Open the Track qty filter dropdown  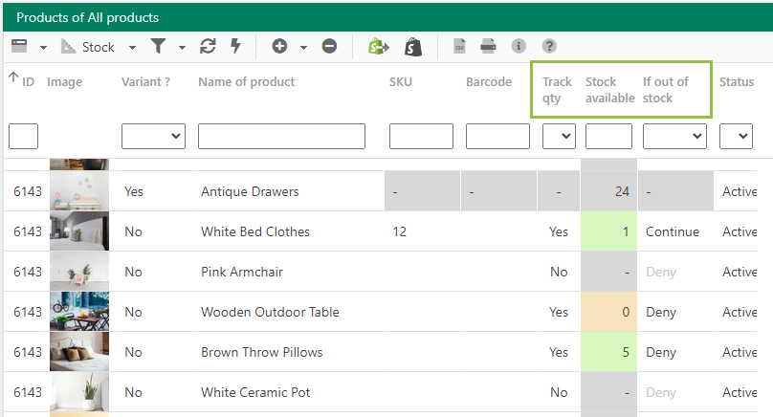pyautogui.click(x=559, y=136)
